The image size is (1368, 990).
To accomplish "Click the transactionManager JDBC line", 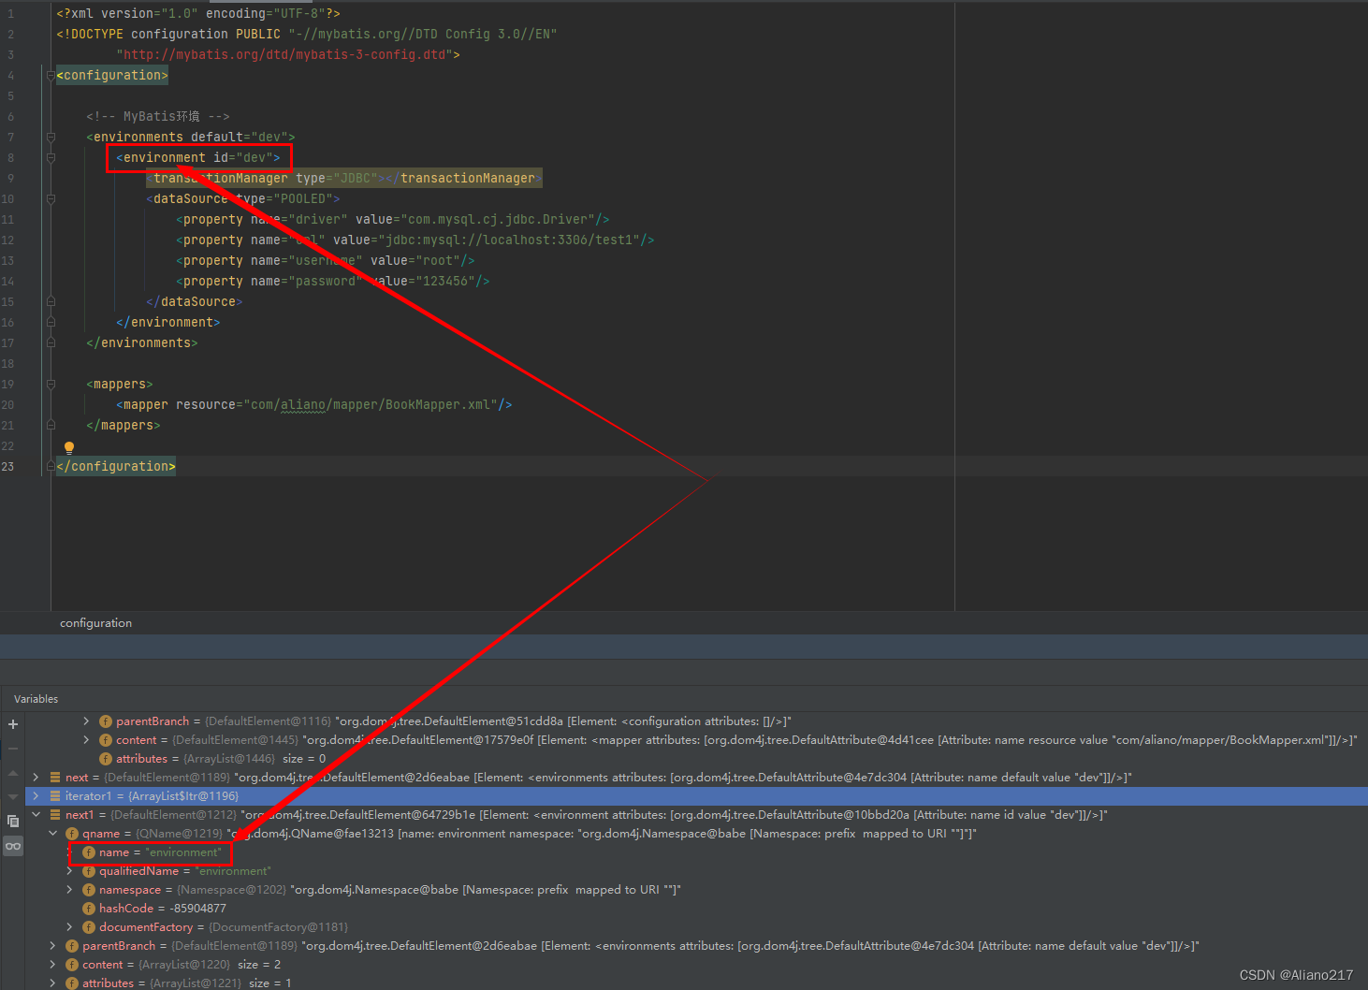I will pyautogui.click(x=344, y=179).
